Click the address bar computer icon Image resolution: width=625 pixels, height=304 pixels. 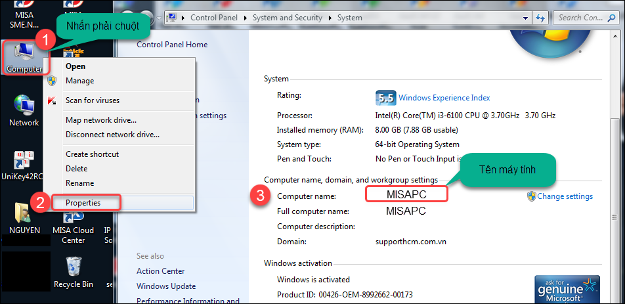click(172, 18)
